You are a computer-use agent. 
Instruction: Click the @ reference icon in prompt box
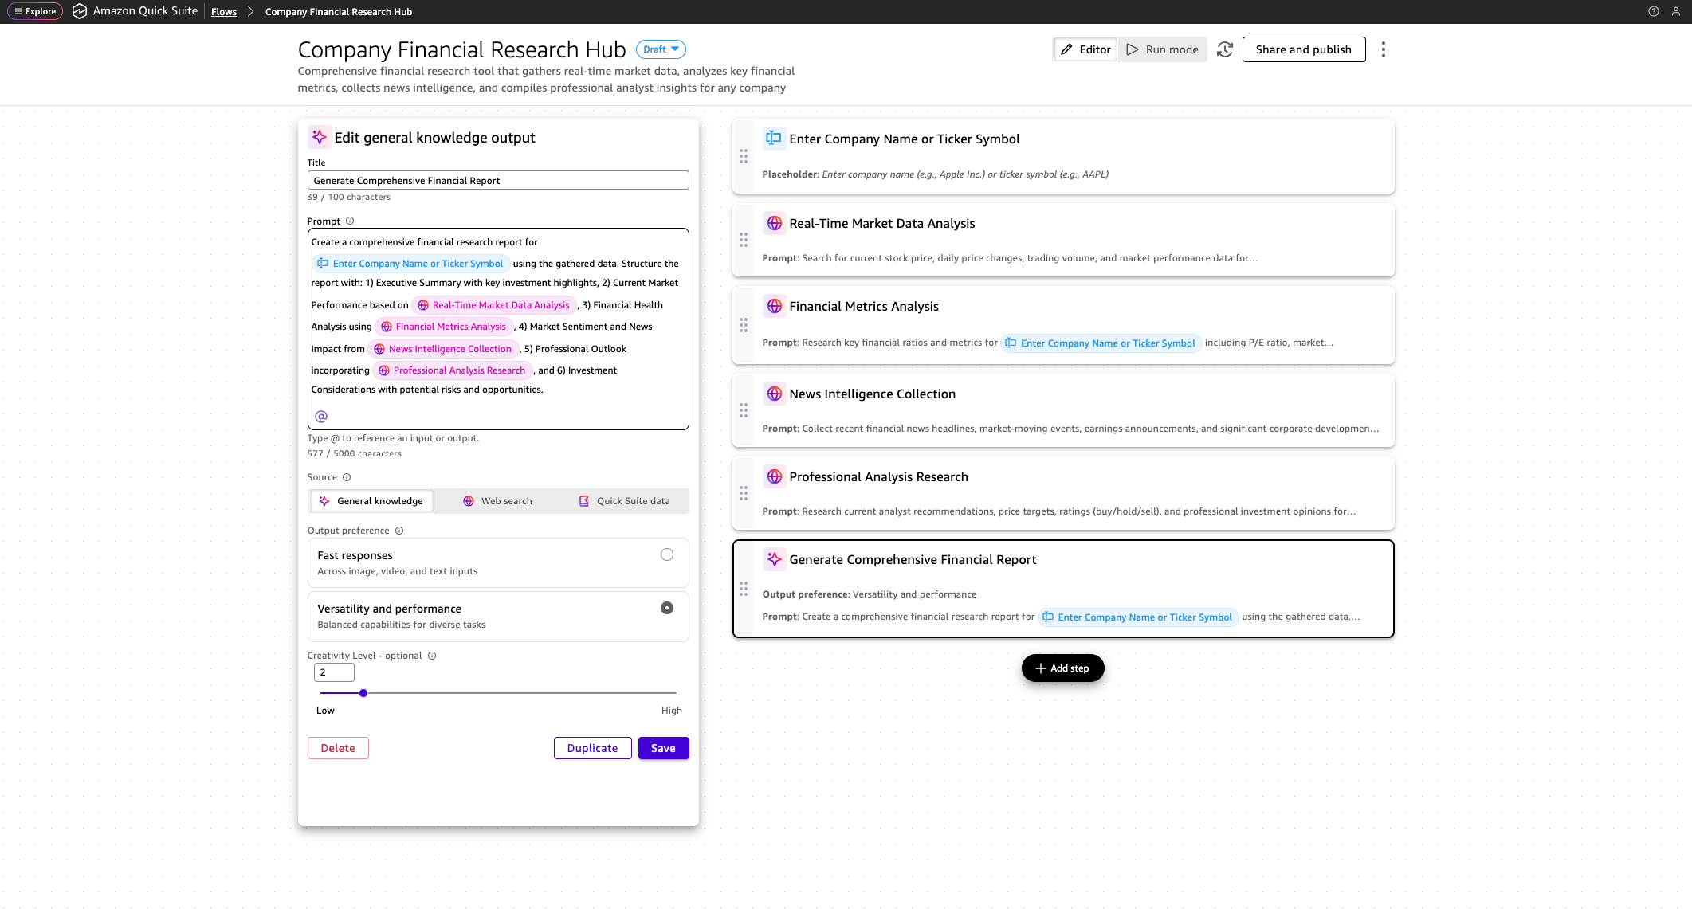321,417
